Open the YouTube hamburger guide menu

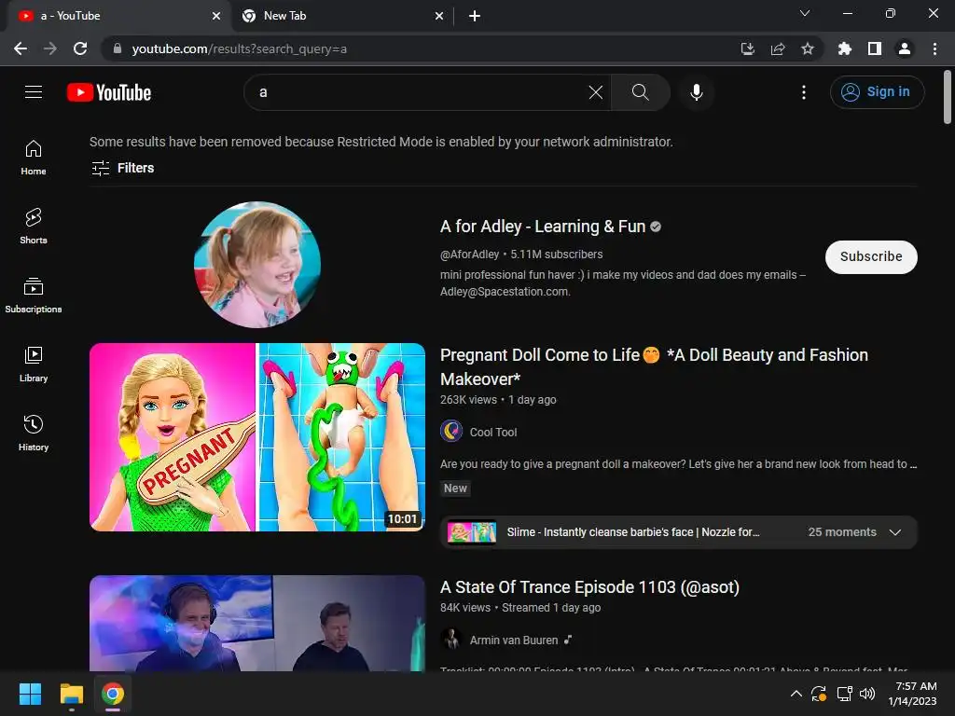pyautogui.click(x=34, y=92)
